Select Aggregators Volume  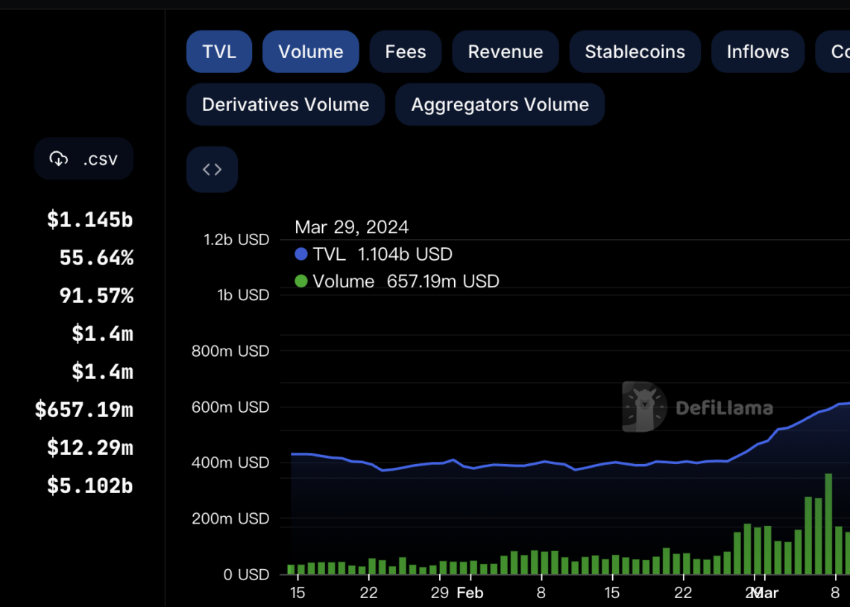[500, 104]
